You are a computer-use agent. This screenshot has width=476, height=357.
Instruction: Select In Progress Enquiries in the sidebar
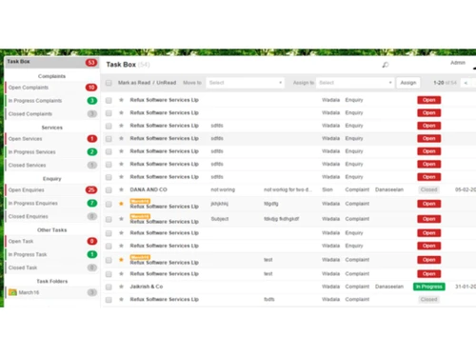(51, 203)
